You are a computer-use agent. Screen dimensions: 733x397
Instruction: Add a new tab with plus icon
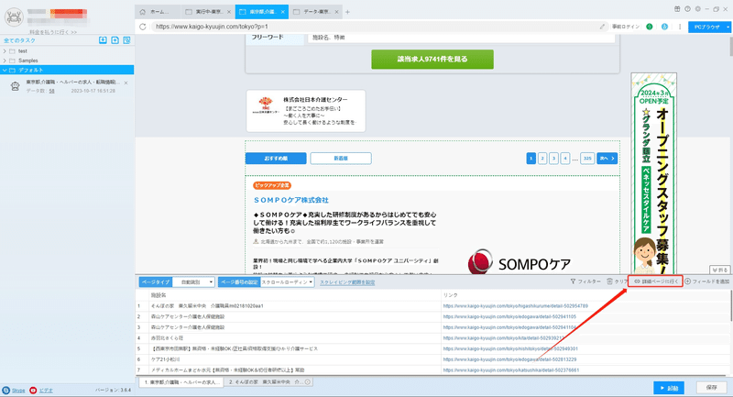[x=347, y=12]
